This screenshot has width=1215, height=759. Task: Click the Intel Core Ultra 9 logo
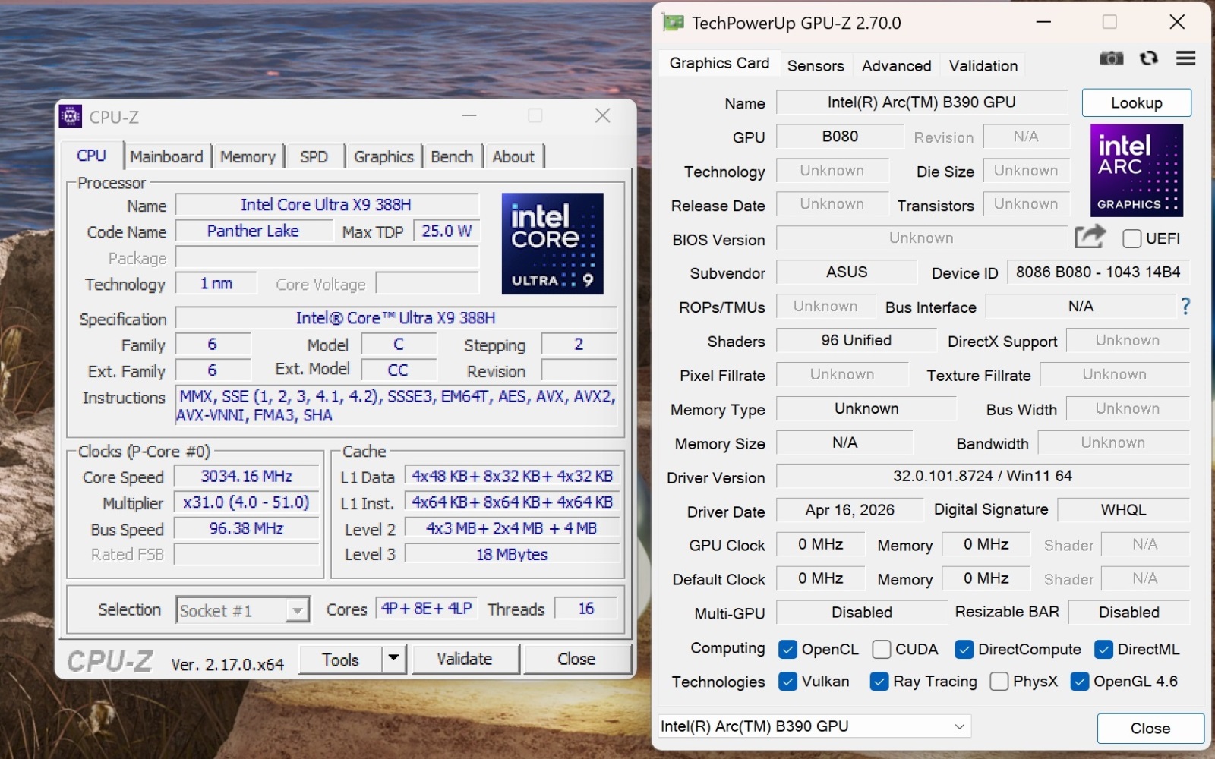[553, 244]
